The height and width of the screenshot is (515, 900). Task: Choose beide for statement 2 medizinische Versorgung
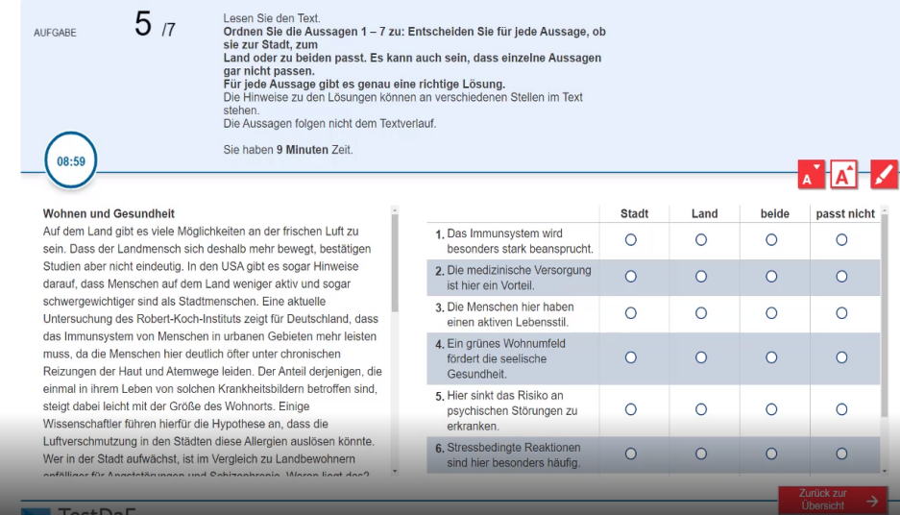[x=771, y=277]
